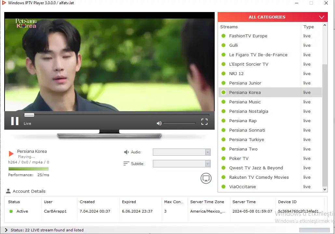
Task: Click green status dot for NRJ 12
Action: click(223, 73)
